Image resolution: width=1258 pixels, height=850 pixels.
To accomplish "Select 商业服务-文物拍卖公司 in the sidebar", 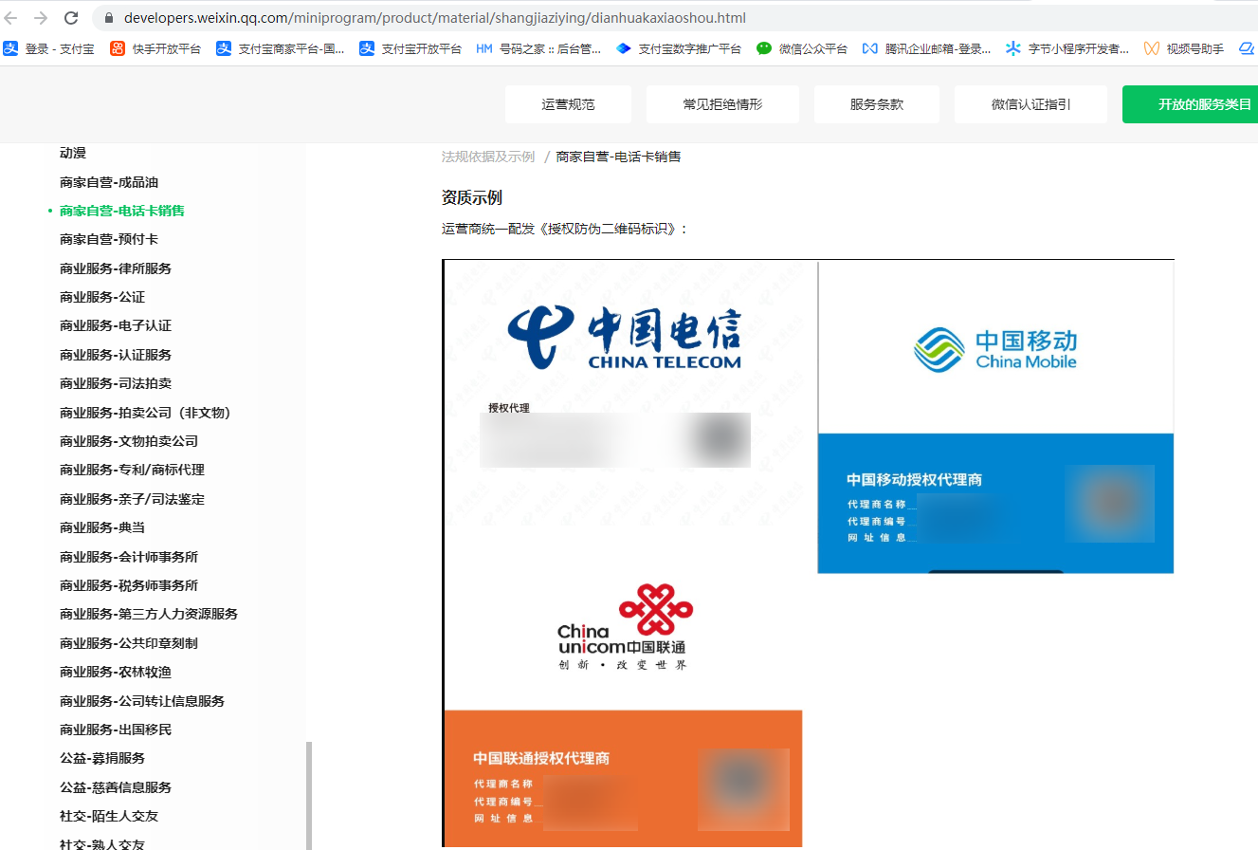I will tap(129, 441).
